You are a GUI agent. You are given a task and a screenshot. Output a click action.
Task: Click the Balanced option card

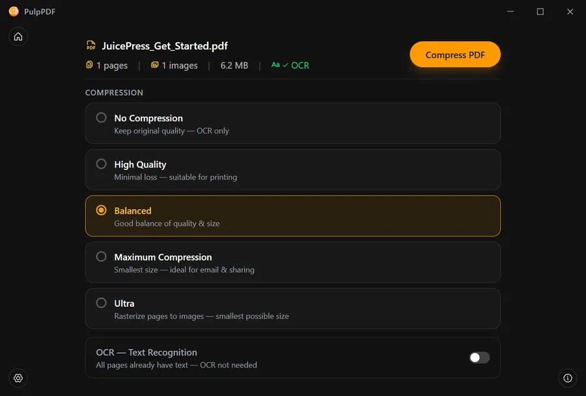click(293, 216)
